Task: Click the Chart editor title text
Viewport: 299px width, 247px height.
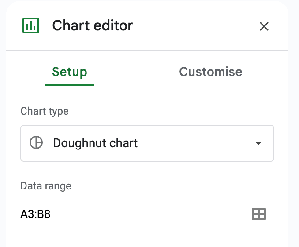Action: [92, 25]
